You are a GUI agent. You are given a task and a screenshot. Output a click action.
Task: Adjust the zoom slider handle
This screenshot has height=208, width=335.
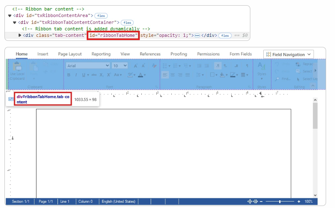tap(280, 202)
